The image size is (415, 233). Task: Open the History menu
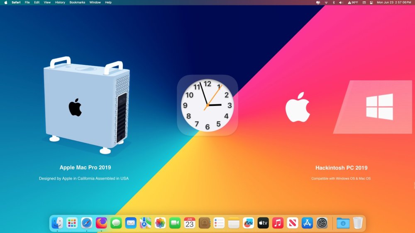point(60,2)
